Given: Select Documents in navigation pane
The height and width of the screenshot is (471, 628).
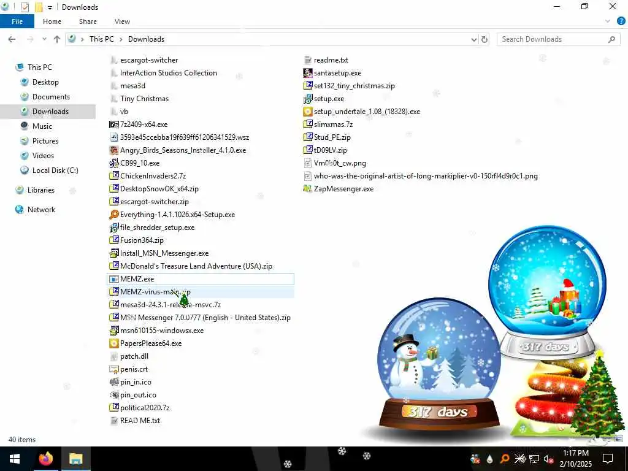Looking at the screenshot, I should (x=51, y=97).
